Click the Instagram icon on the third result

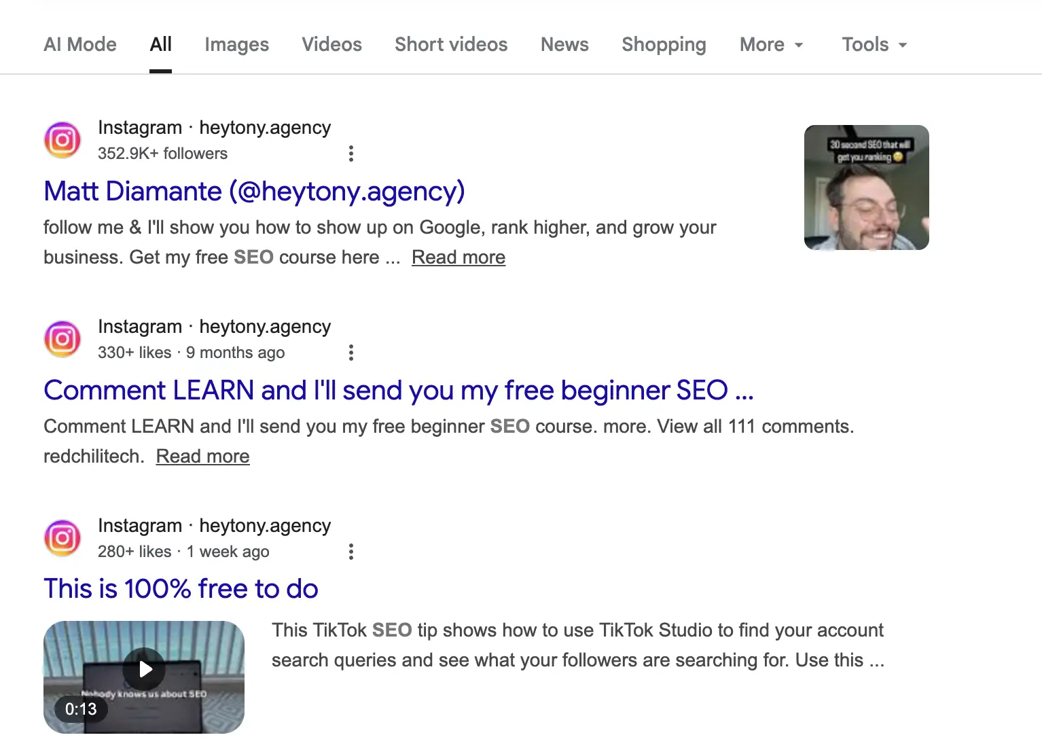62,538
